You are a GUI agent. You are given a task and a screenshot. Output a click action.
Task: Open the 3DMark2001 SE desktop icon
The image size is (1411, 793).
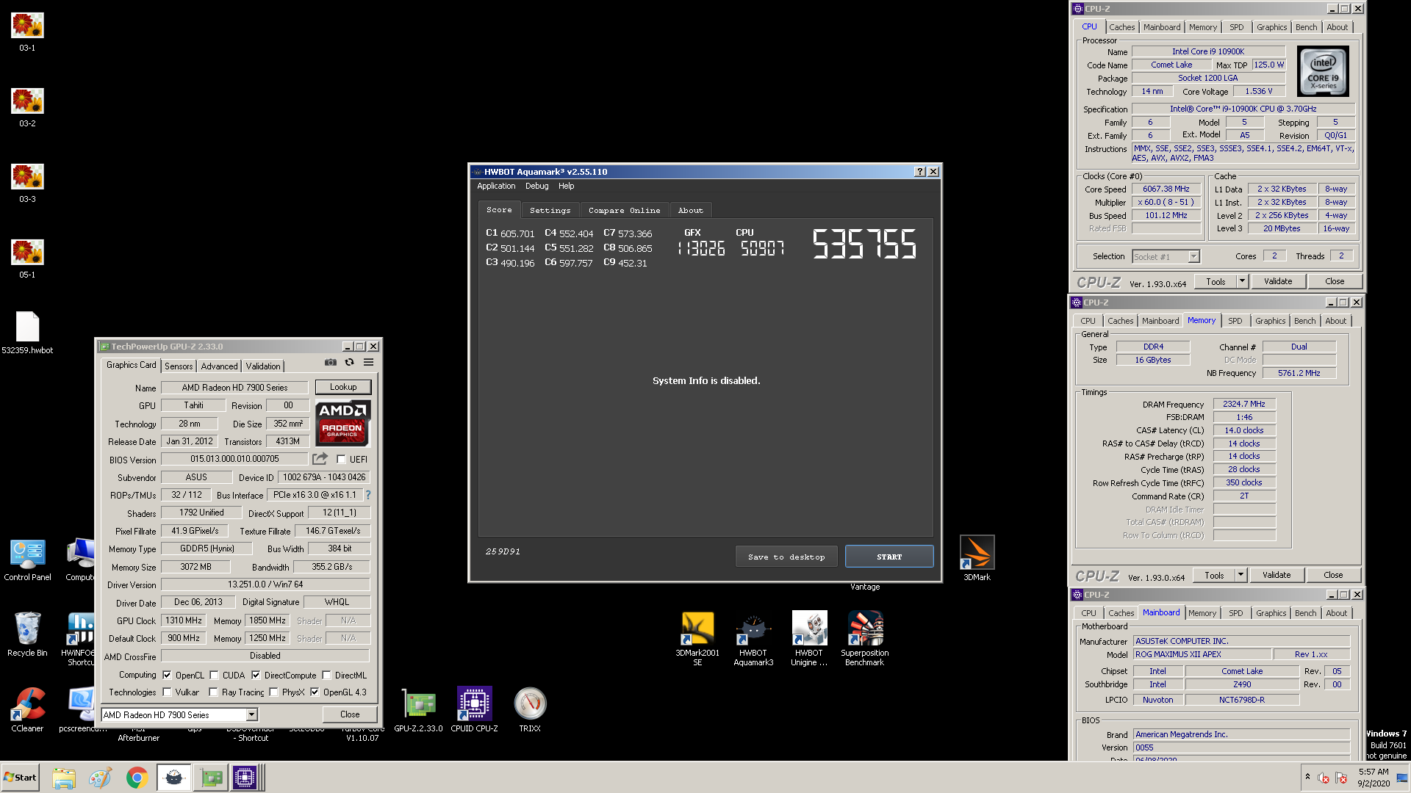pos(697,639)
